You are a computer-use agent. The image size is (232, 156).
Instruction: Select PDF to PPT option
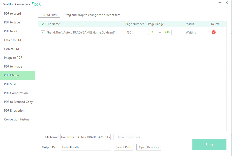coord(17,31)
